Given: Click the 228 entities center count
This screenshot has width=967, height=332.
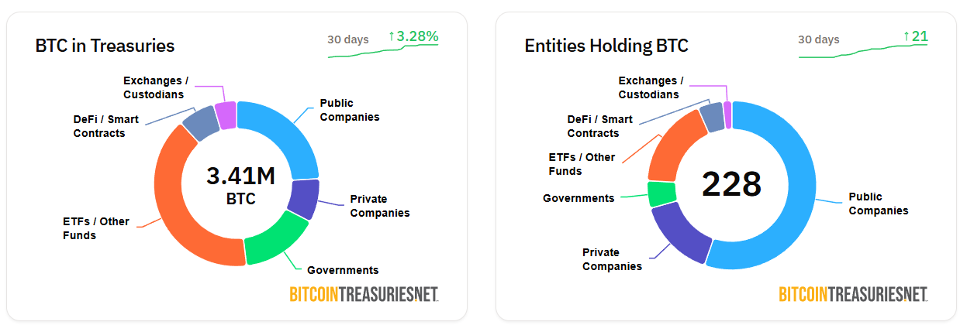Looking at the screenshot, I should [731, 184].
